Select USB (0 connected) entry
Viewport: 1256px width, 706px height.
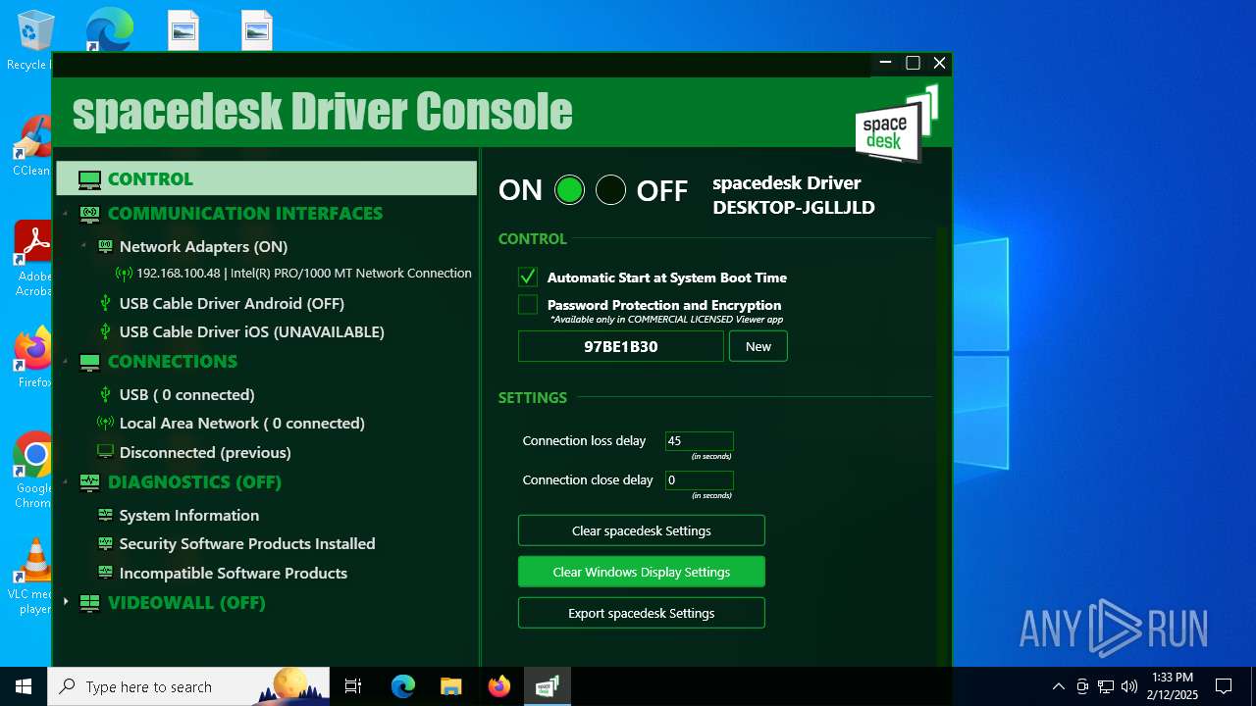pyautogui.click(x=187, y=395)
